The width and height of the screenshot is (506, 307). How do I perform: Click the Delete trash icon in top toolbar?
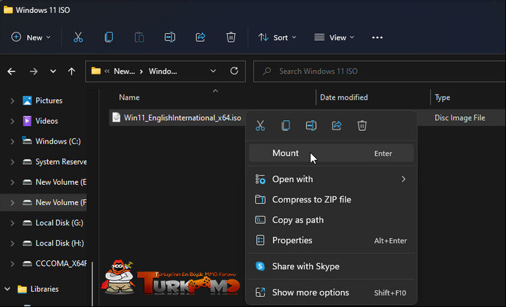(231, 37)
